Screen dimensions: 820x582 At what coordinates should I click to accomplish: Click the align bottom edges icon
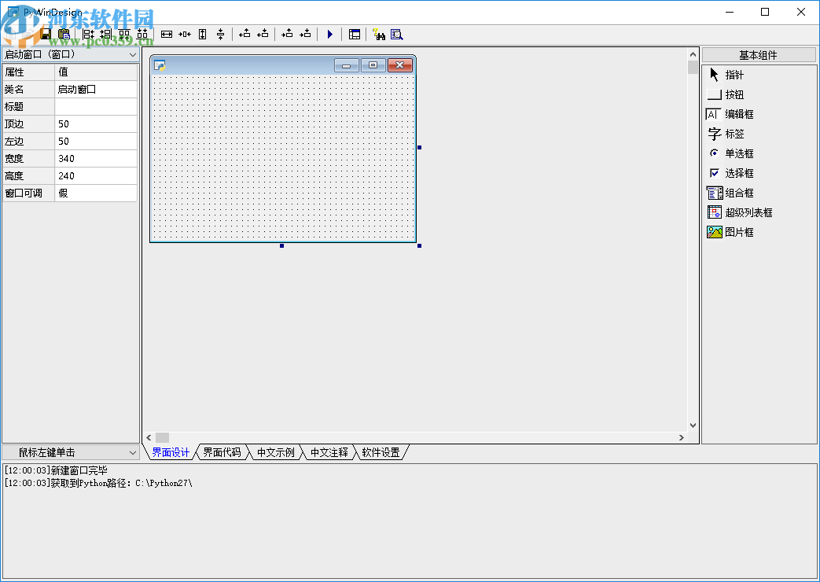(142, 34)
